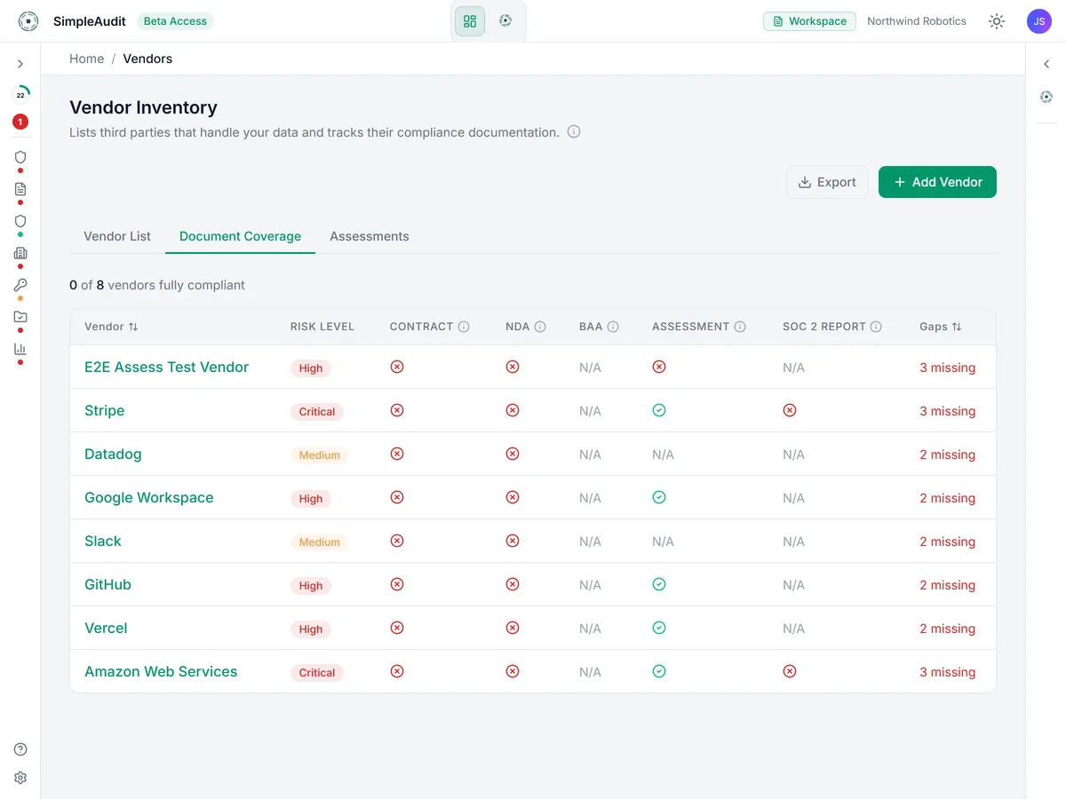Open the E2E Assess Test Vendor link
Viewport: 1066px width, 799px height.
click(x=166, y=367)
